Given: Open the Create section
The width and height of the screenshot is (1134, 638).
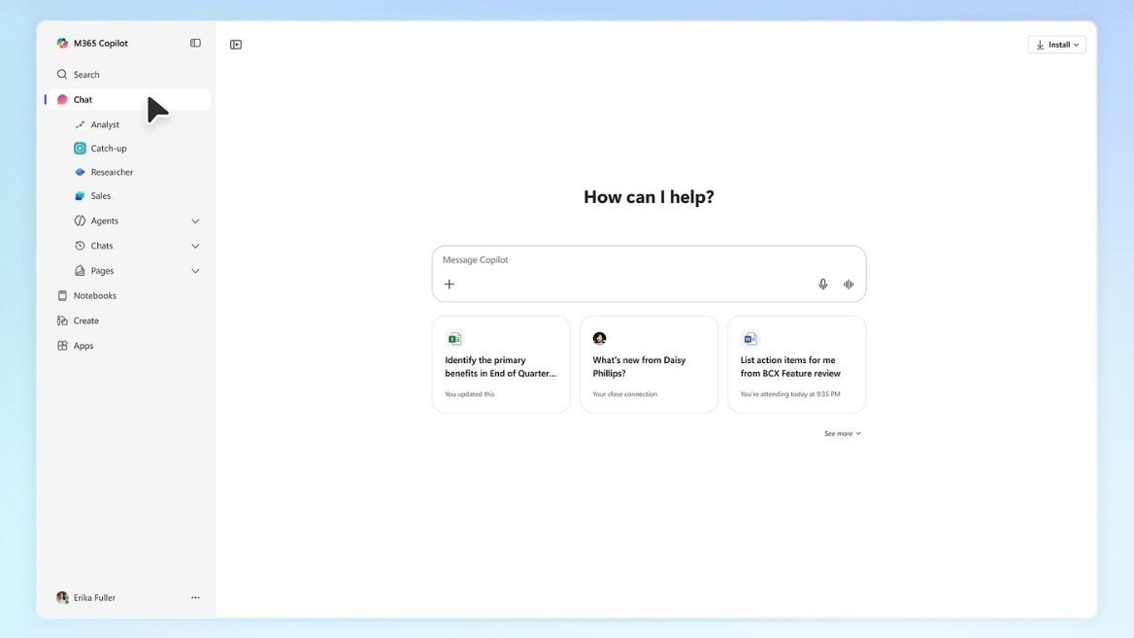Looking at the screenshot, I should [x=85, y=320].
